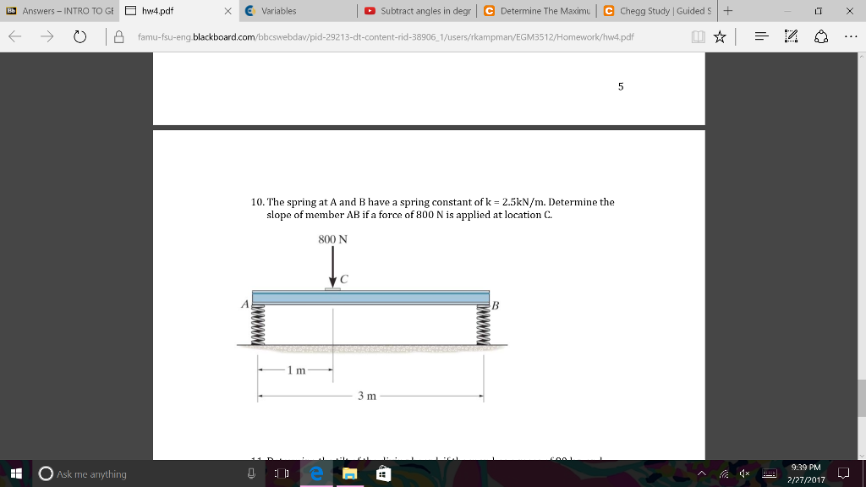Expand hidden system tray icons
Screen dimensions: 866x487
click(x=703, y=474)
